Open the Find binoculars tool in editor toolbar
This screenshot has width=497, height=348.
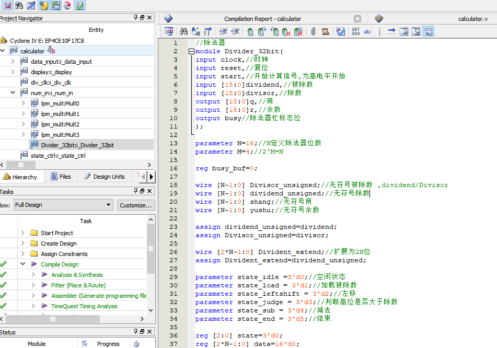coord(183,31)
